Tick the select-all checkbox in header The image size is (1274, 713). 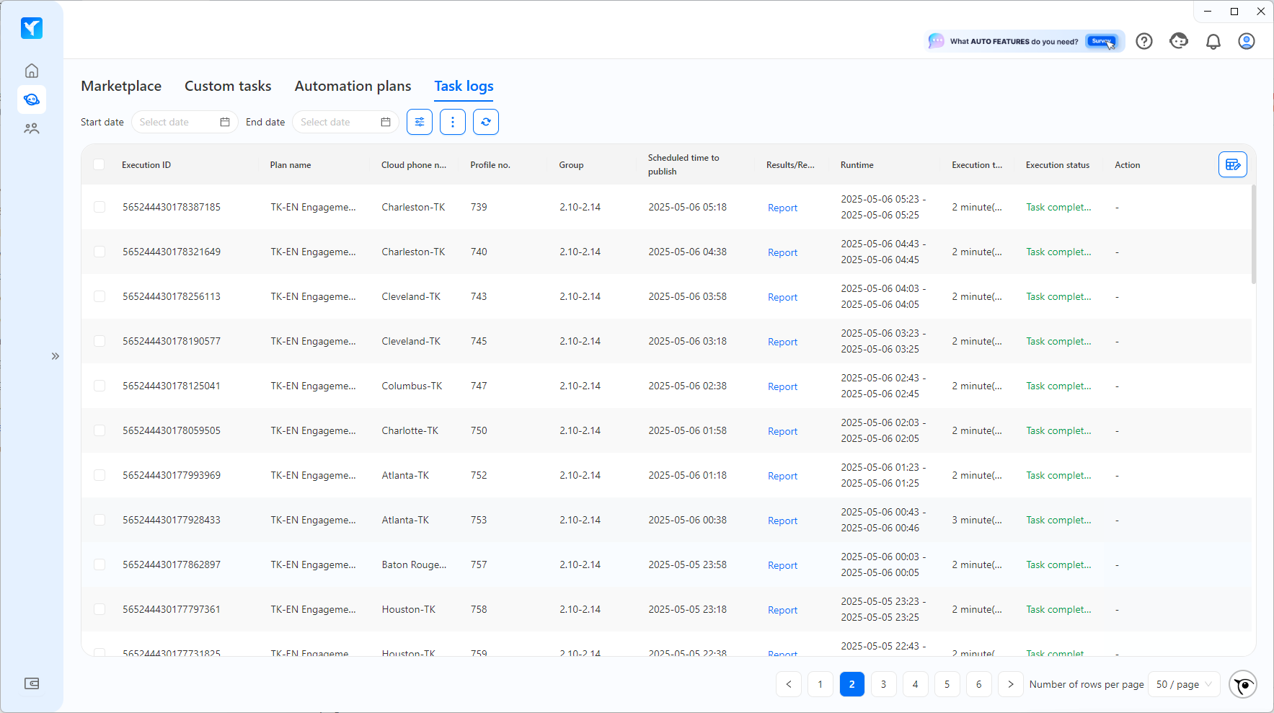click(99, 164)
